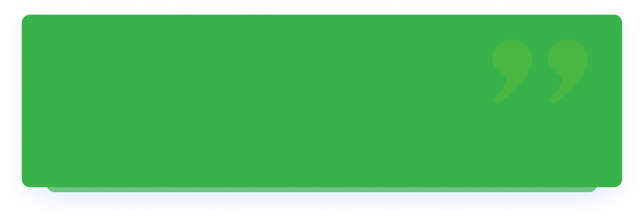Click the center of the green card
644x221 pixels.
322,101
